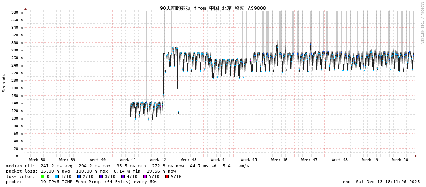Click the RRDTOOL / TOBI OETIKER watermark
The height and width of the screenshot is (187, 426).
pos(422,23)
